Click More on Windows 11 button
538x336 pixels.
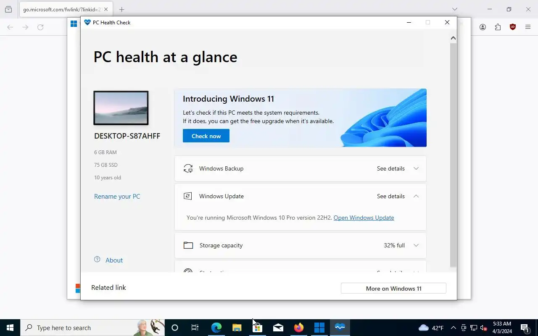pos(393,288)
